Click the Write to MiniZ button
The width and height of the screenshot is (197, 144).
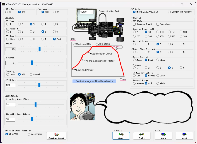tap(141, 136)
